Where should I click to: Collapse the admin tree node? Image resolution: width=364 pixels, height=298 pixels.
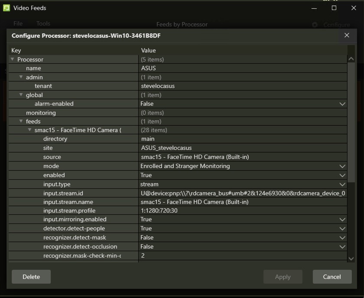click(21, 77)
